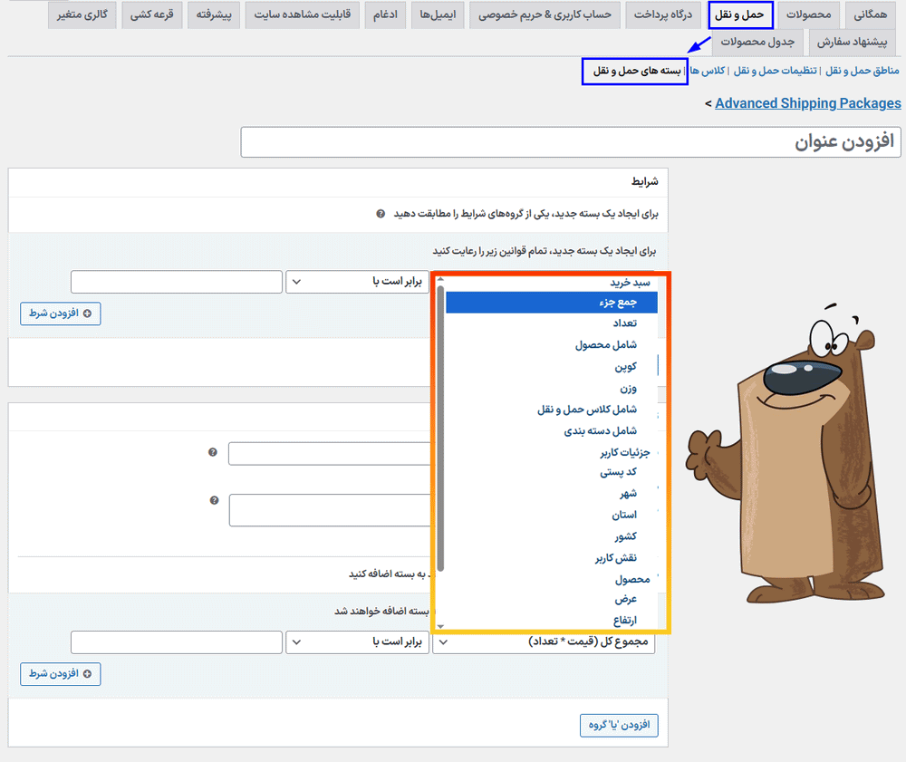906x762 pixels.
Task: Open مجموع کل (قیمت * تعداد) dropdown
Action: [544, 642]
